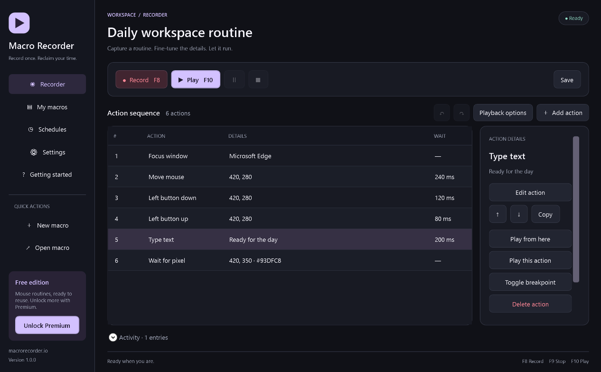Click the Recorder breadcrumb at the top
Viewport: 601px width, 372px height.
pos(155,15)
